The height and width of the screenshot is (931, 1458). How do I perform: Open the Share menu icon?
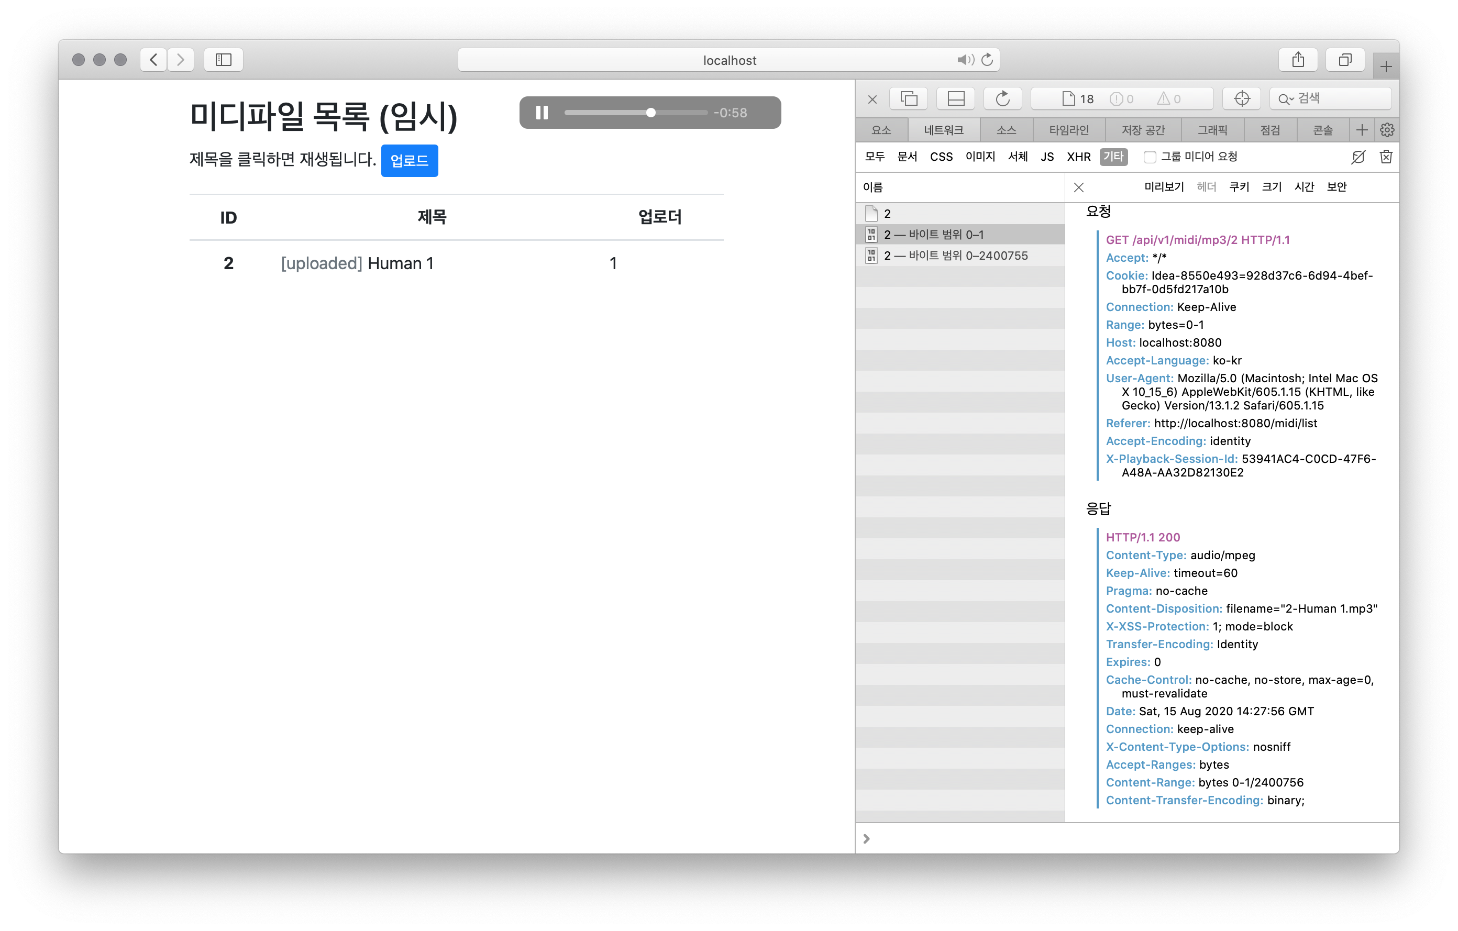click(1298, 59)
